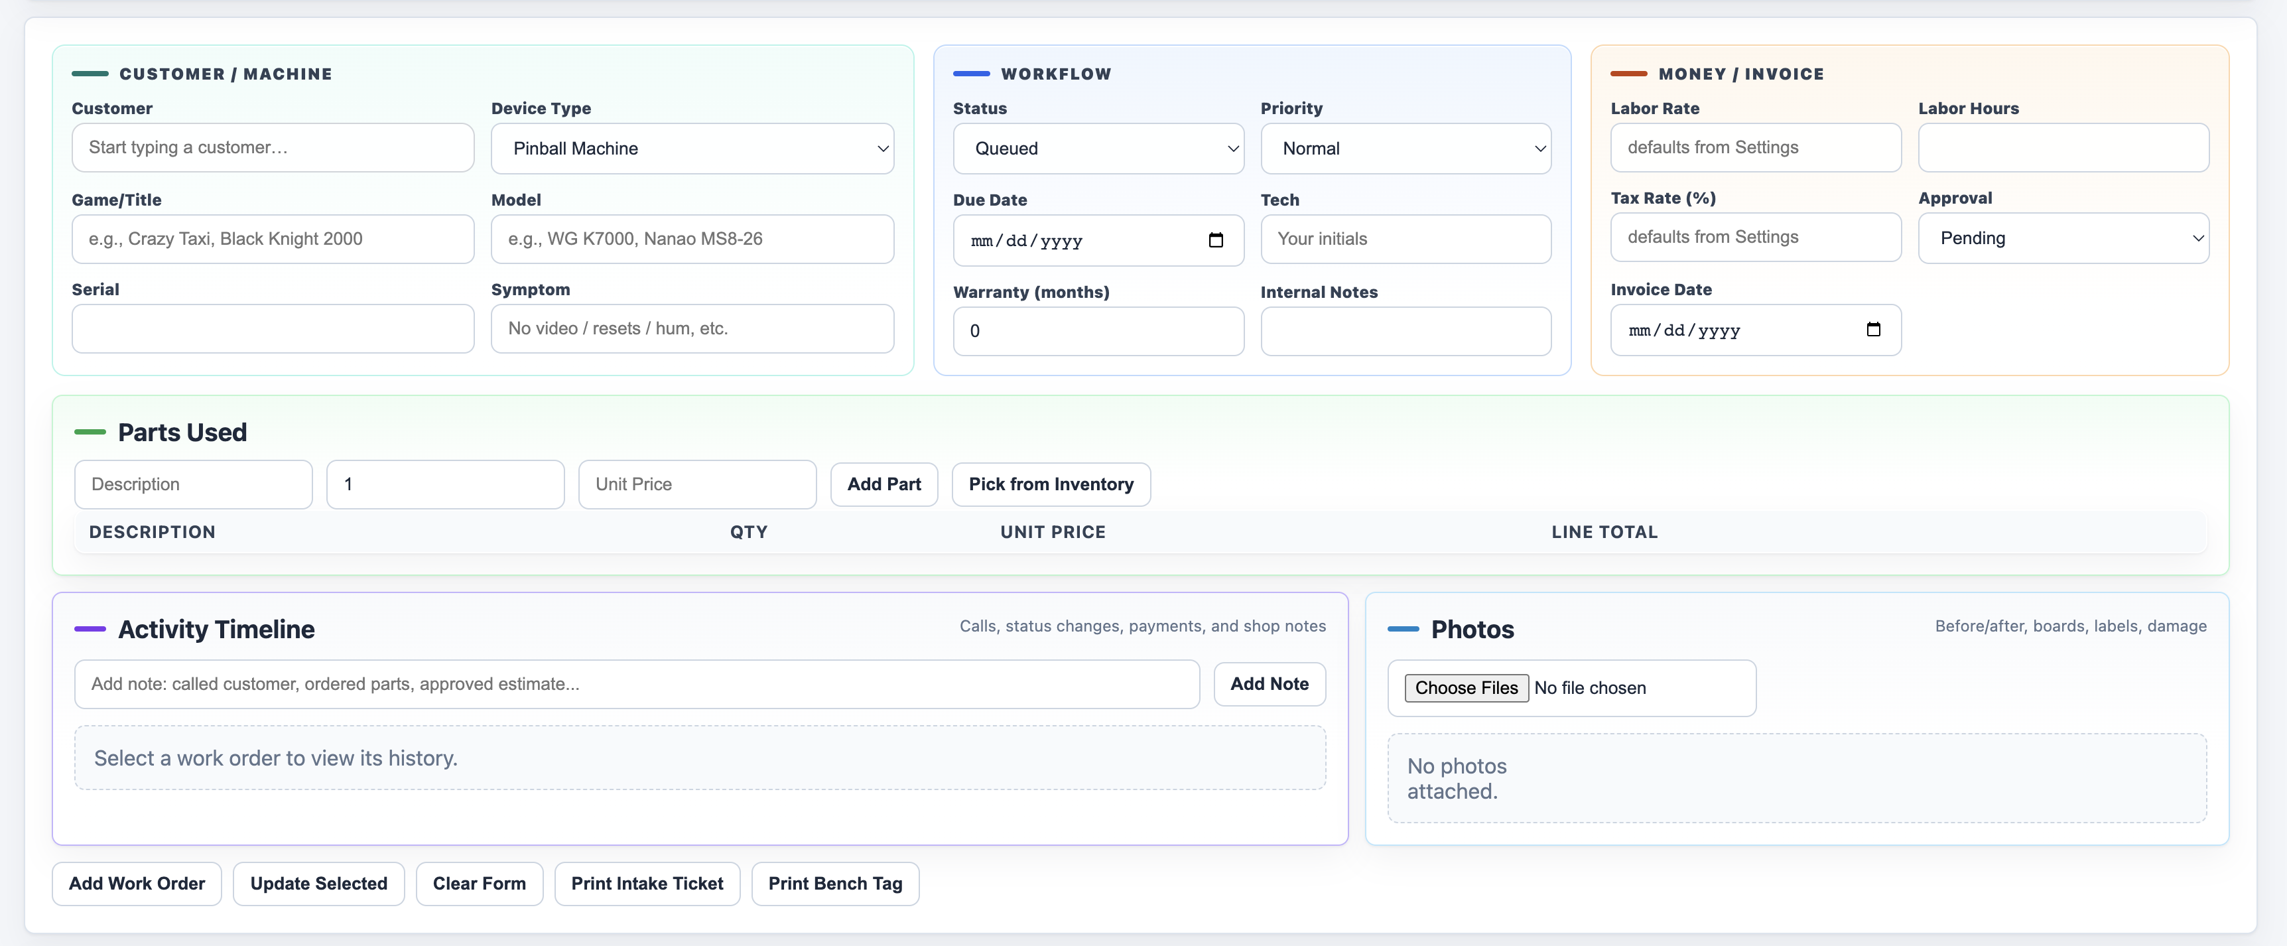Click the LINE TOTAL column header
This screenshot has height=946, width=2287.
coord(1604,532)
